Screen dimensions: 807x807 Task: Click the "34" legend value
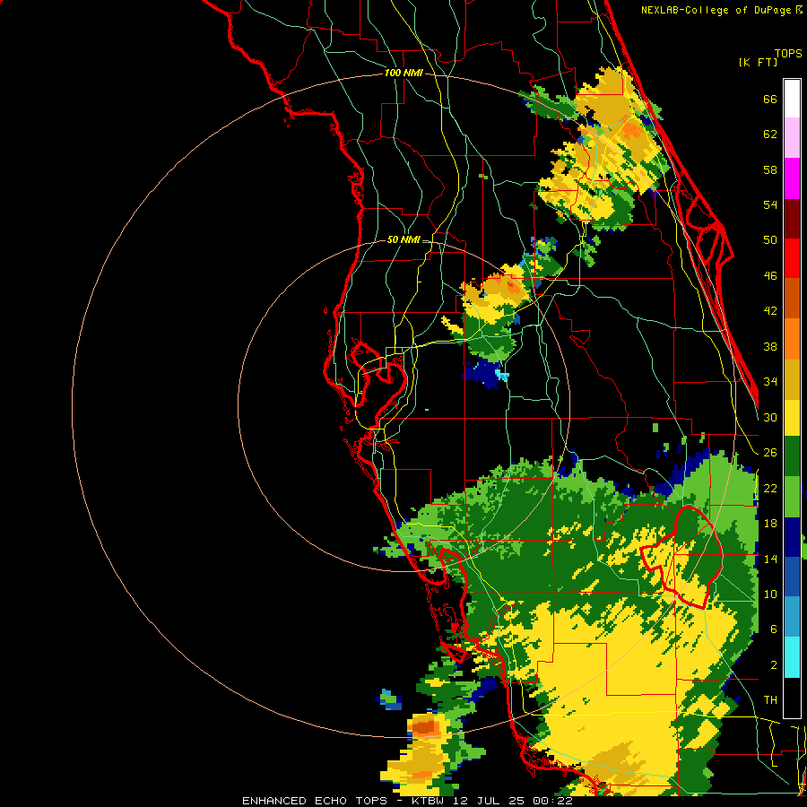[x=770, y=381]
